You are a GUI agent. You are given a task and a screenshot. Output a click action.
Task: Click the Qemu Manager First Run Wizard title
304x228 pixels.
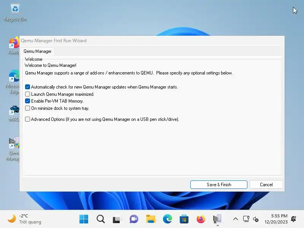point(54,41)
